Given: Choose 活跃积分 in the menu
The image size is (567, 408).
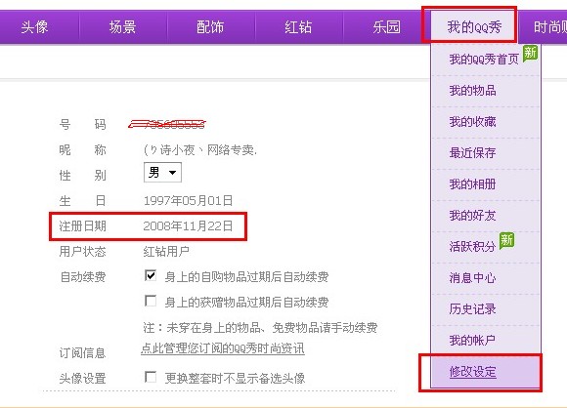Looking at the screenshot, I should point(472,247).
